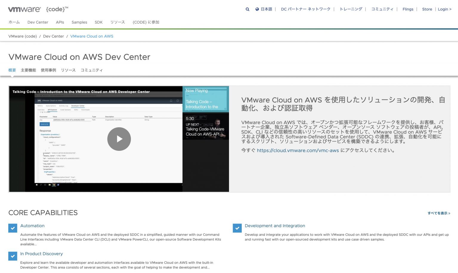
Task: Open Dev Center in main menu
Action: pos(38,22)
